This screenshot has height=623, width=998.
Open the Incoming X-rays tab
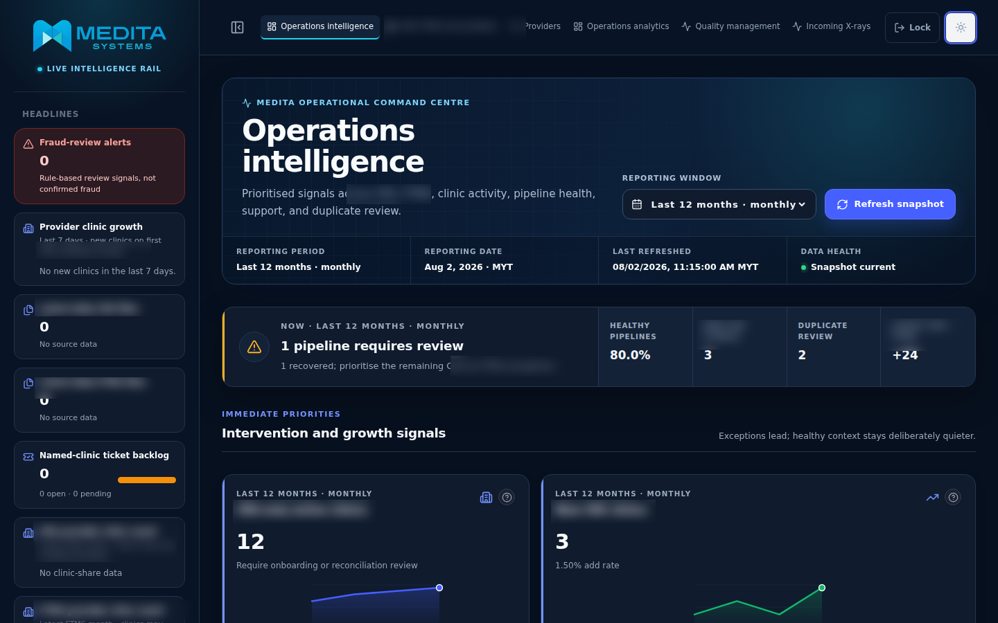[x=831, y=26]
